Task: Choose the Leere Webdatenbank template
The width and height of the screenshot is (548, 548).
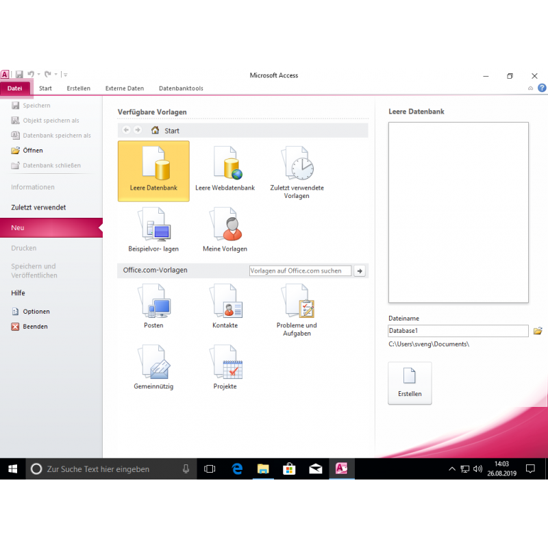Action: 225,164
